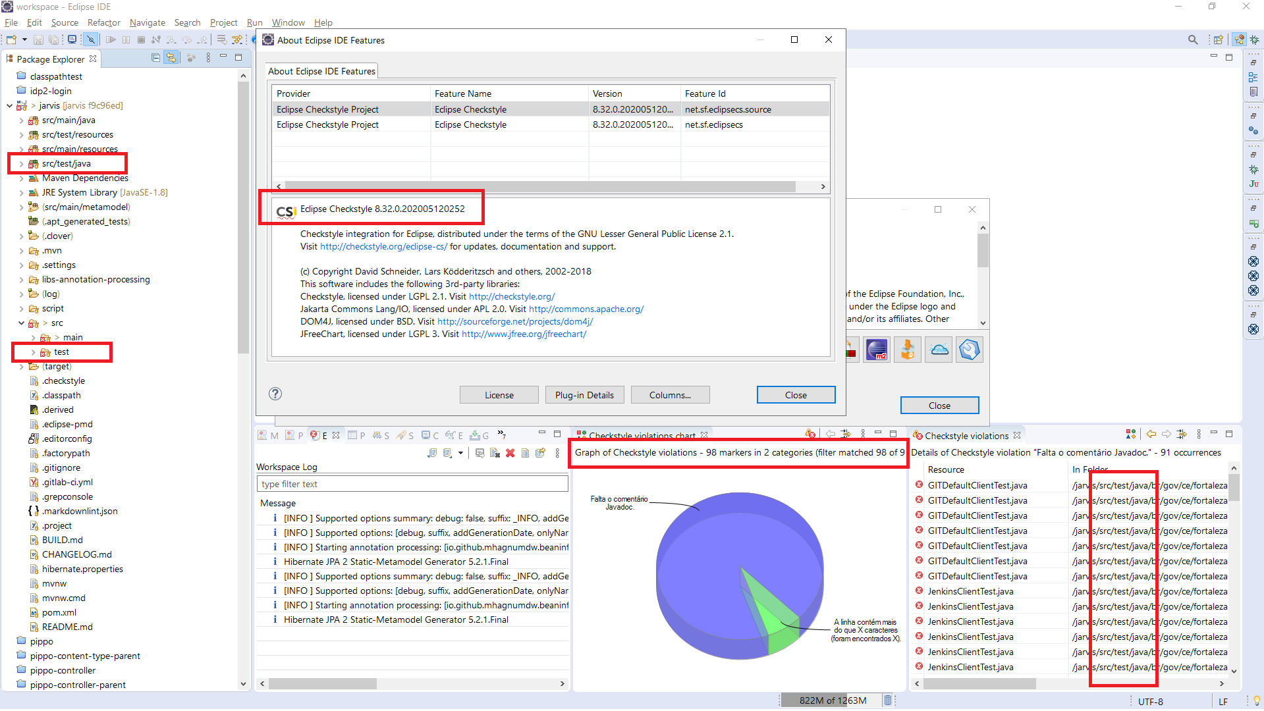This screenshot has width=1264, height=711.
Task: Expand the src/test/java source folder
Action: [21, 164]
